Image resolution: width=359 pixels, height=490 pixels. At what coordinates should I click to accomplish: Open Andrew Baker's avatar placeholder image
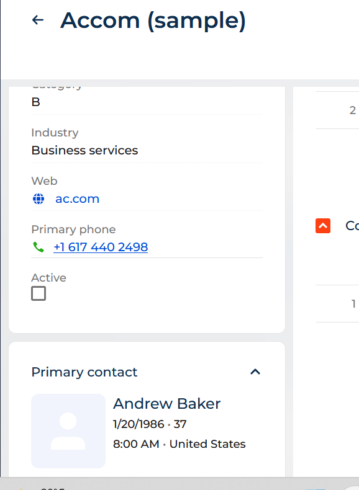coord(68,431)
